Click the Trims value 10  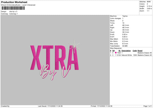(x=123, y=23)
